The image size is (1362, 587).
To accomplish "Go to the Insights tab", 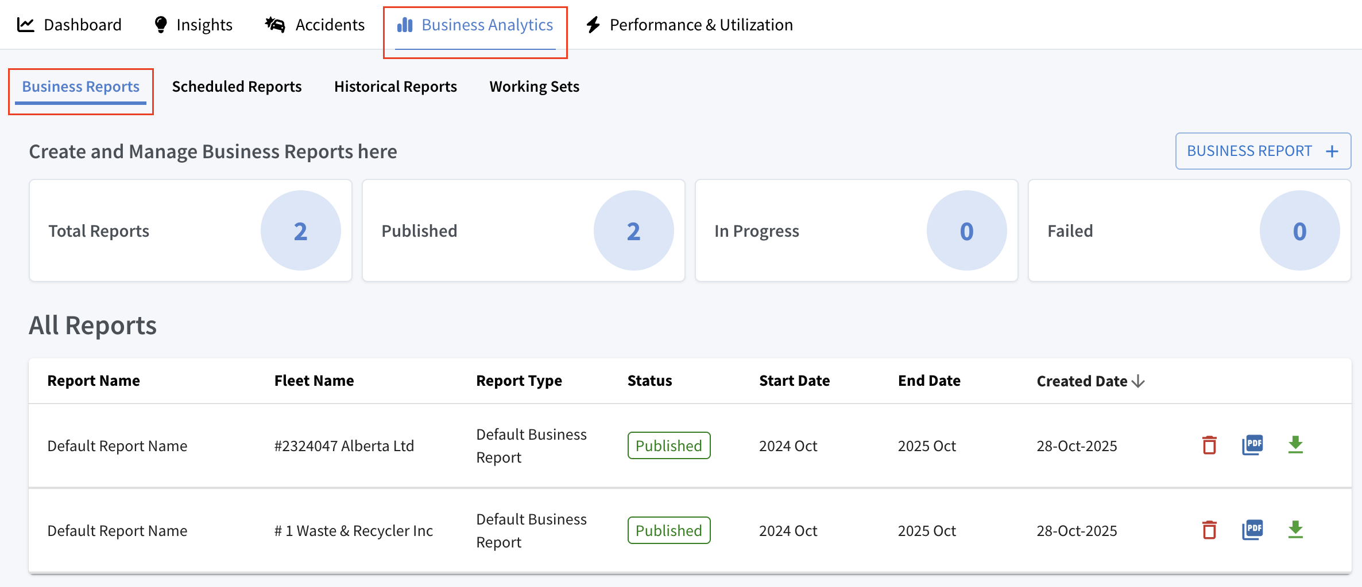I will 193,25.
